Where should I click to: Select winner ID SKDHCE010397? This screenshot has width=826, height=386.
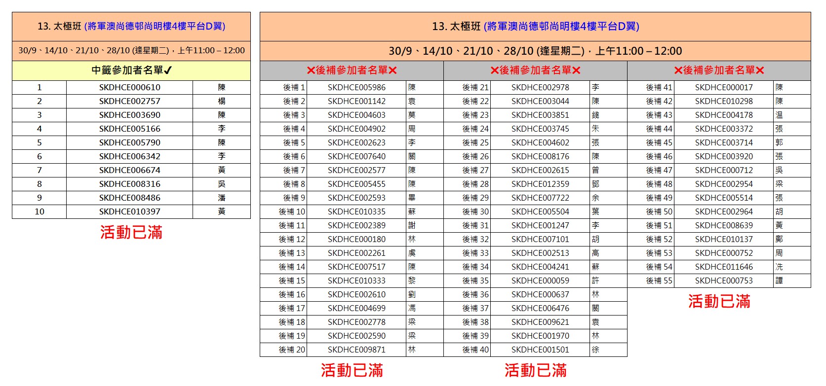coord(129,211)
